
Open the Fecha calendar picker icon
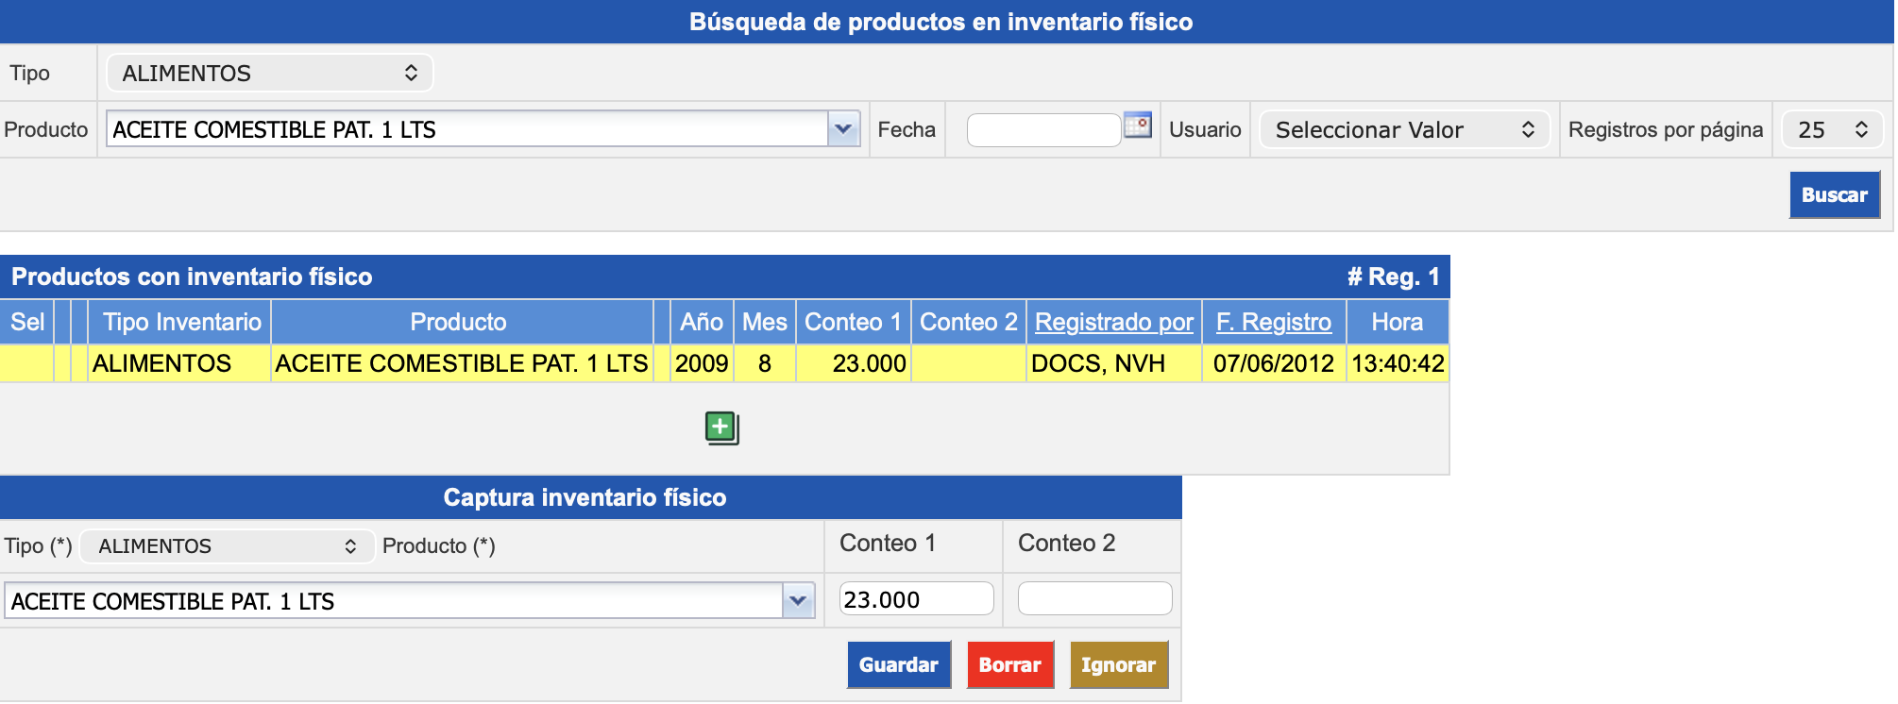click(1138, 126)
